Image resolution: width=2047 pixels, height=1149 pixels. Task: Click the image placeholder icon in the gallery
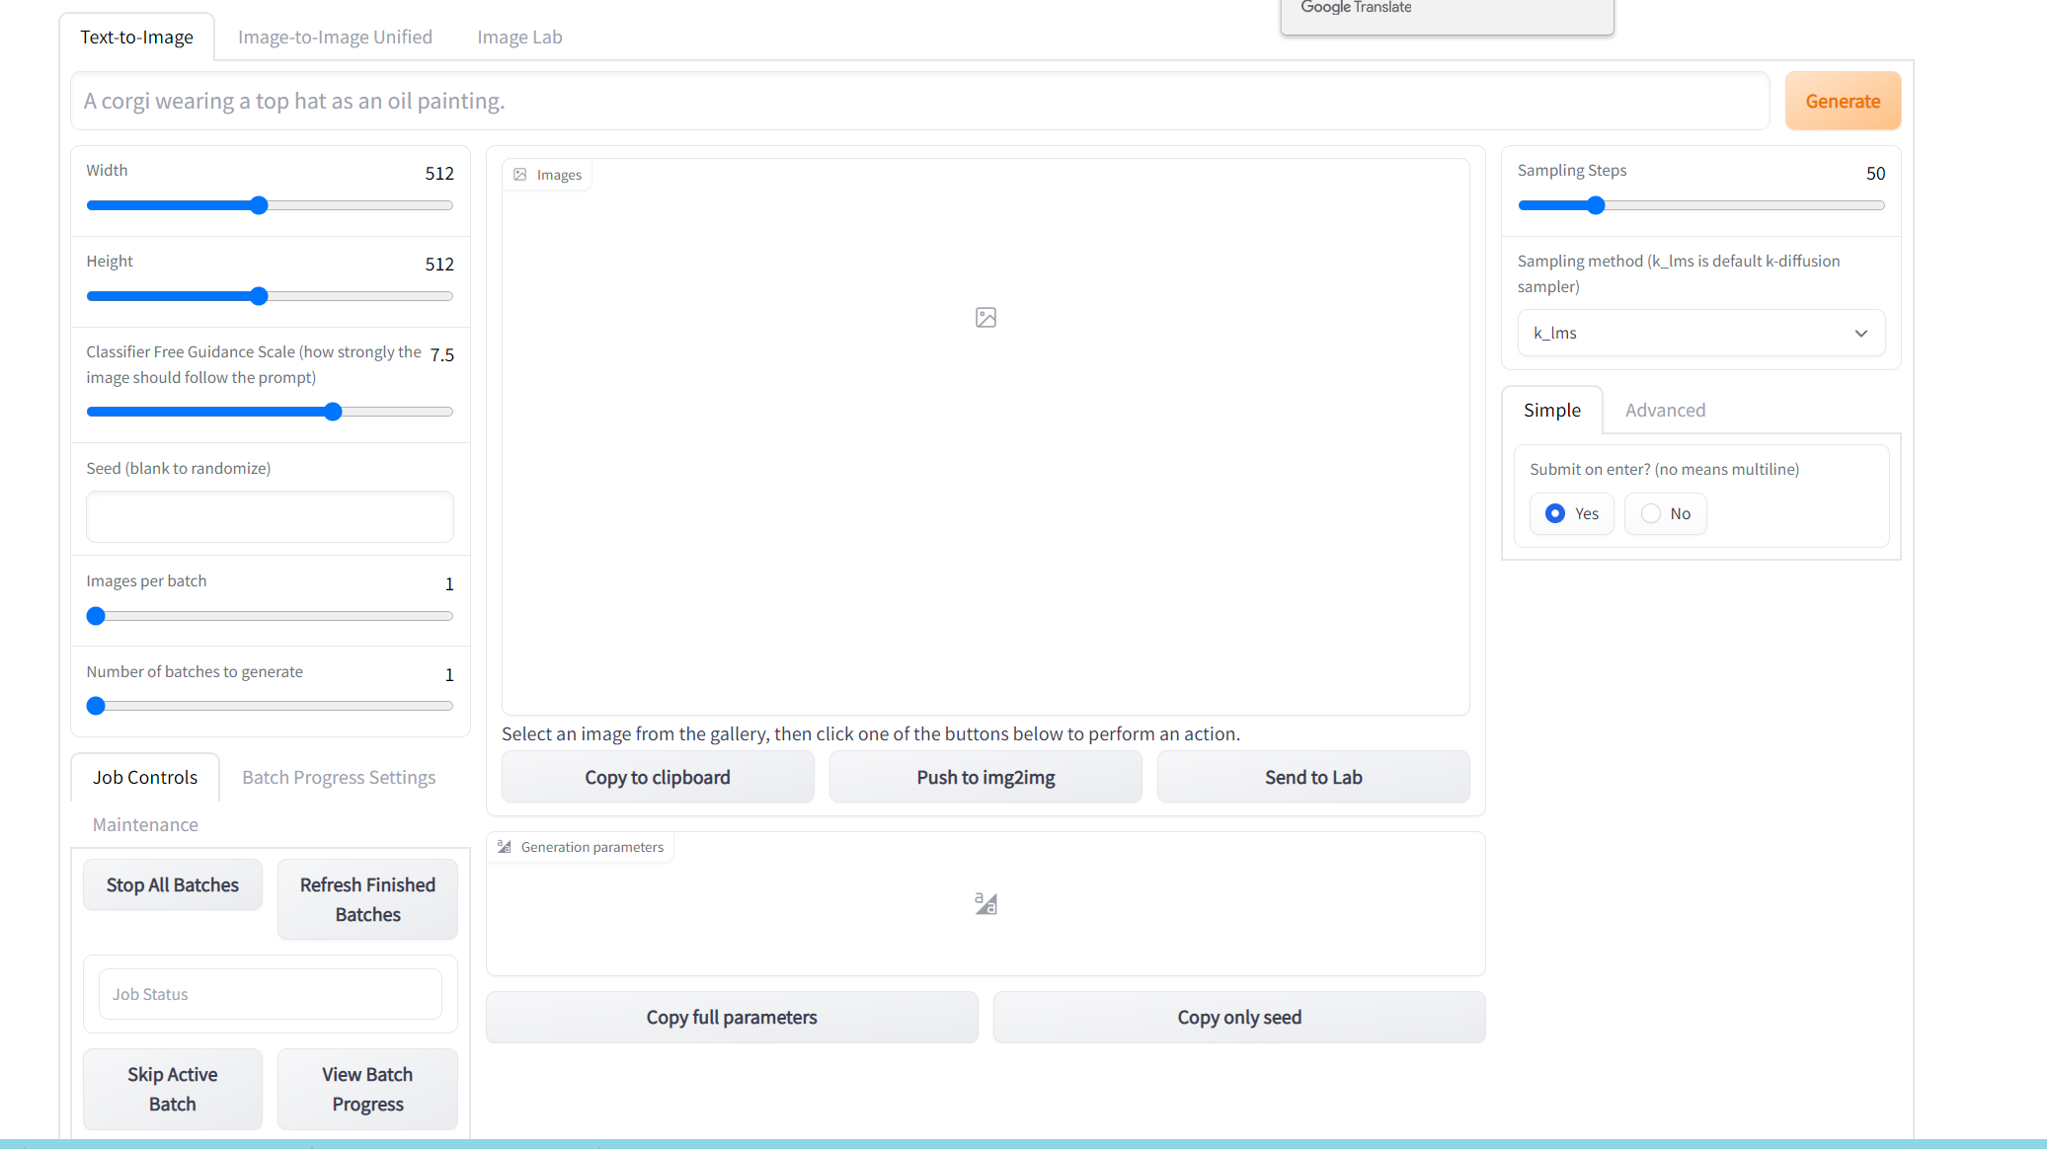tap(985, 318)
